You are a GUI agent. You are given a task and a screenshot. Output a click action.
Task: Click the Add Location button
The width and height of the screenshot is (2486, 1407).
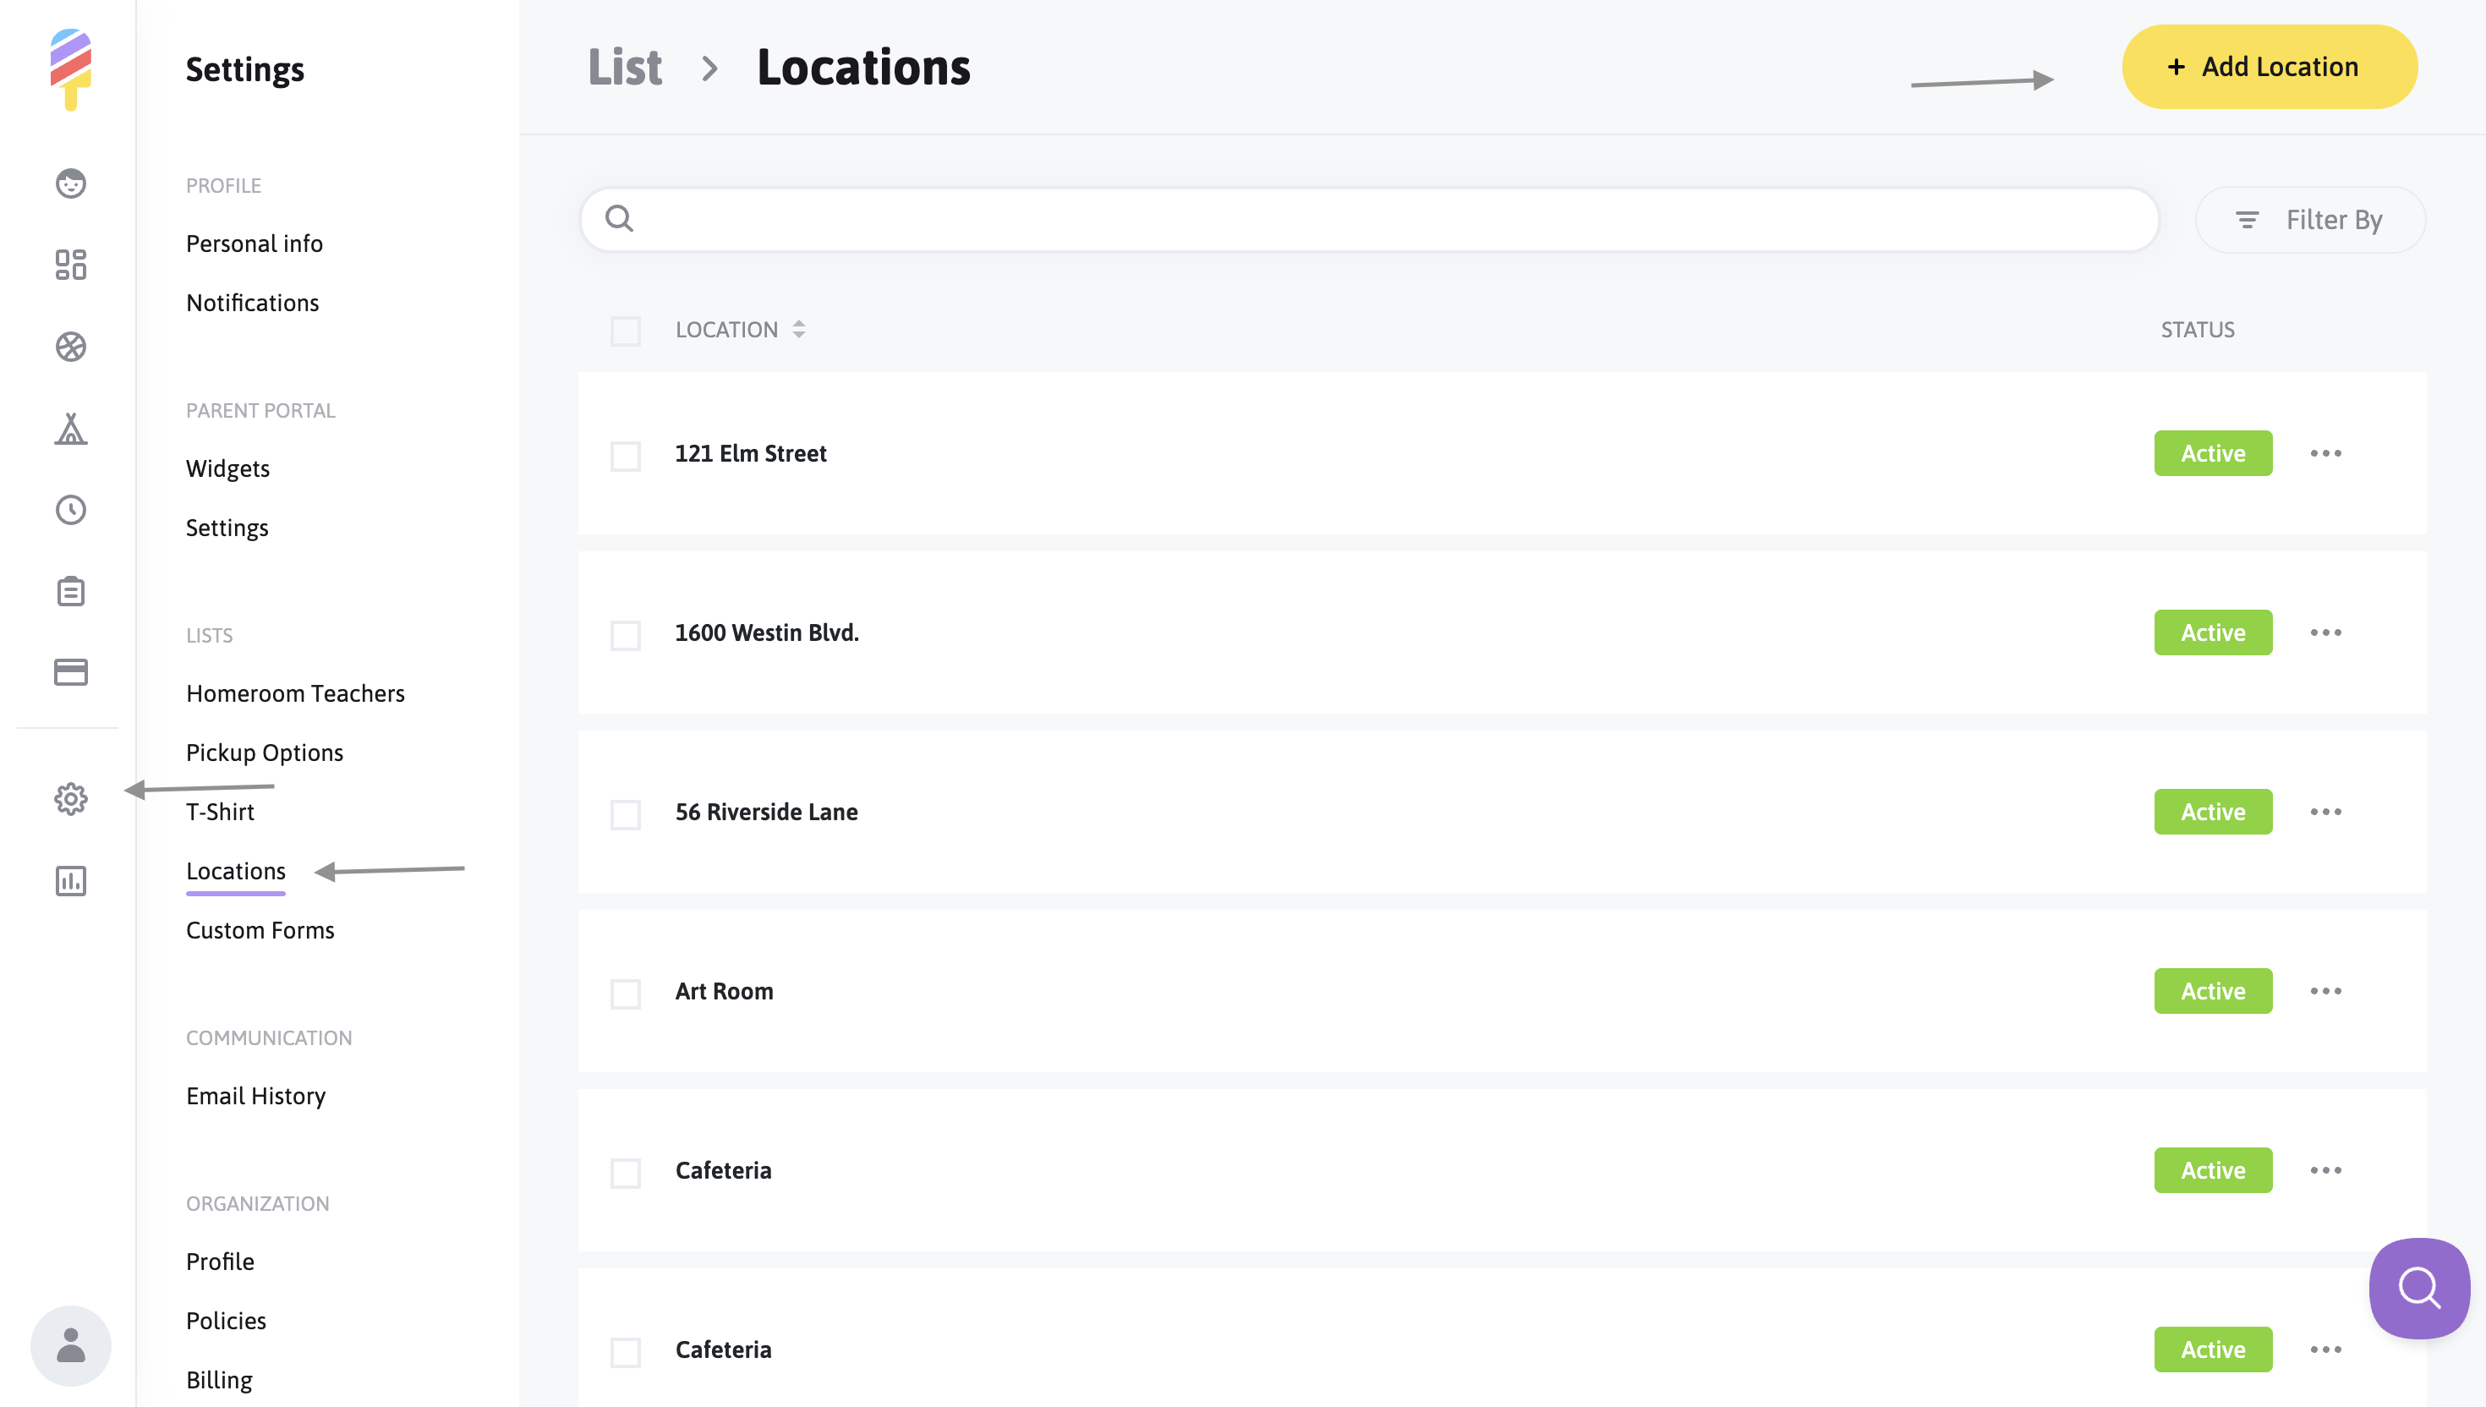(x=2269, y=67)
